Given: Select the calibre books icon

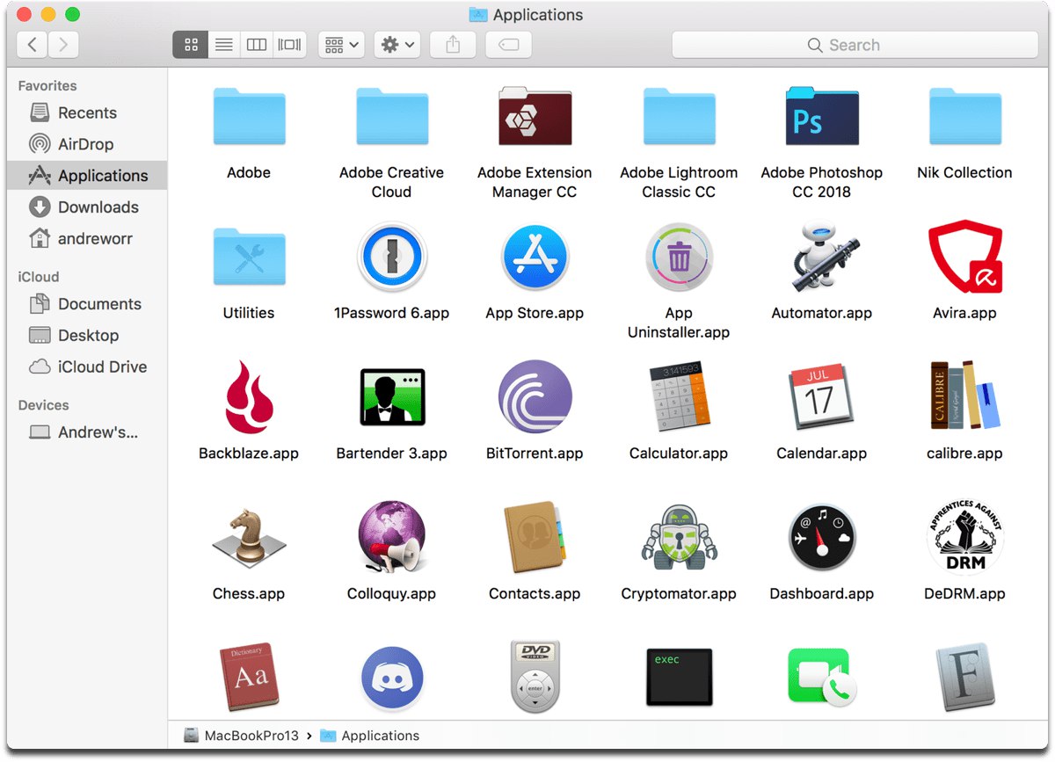Looking at the screenshot, I should 965,396.
